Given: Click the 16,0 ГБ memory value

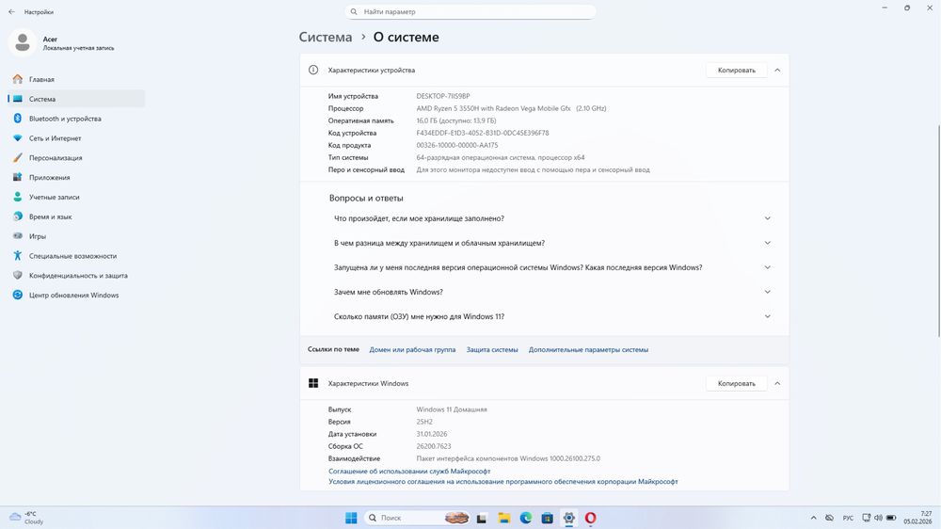Looking at the screenshot, I should coord(456,120).
